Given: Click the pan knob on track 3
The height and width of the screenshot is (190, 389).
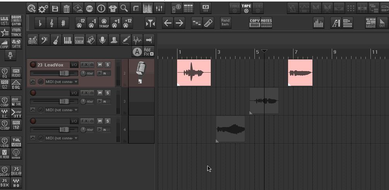Looking at the screenshot, I should (83, 102).
